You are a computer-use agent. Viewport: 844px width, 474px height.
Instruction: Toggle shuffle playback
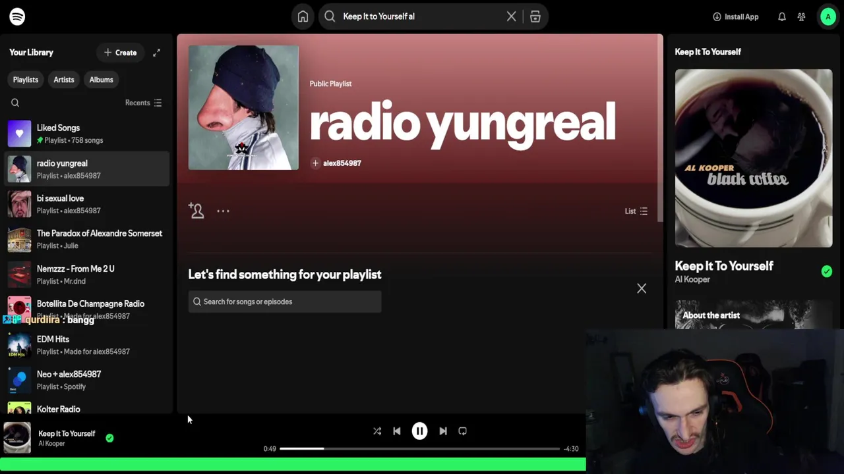coord(377,431)
